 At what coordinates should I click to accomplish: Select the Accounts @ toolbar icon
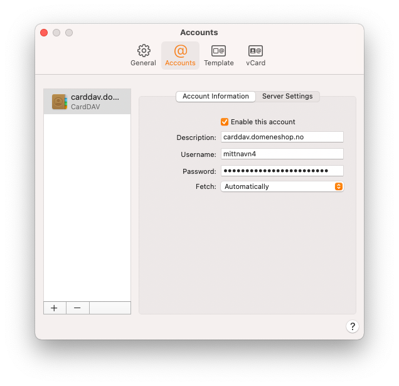(x=181, y=51)
